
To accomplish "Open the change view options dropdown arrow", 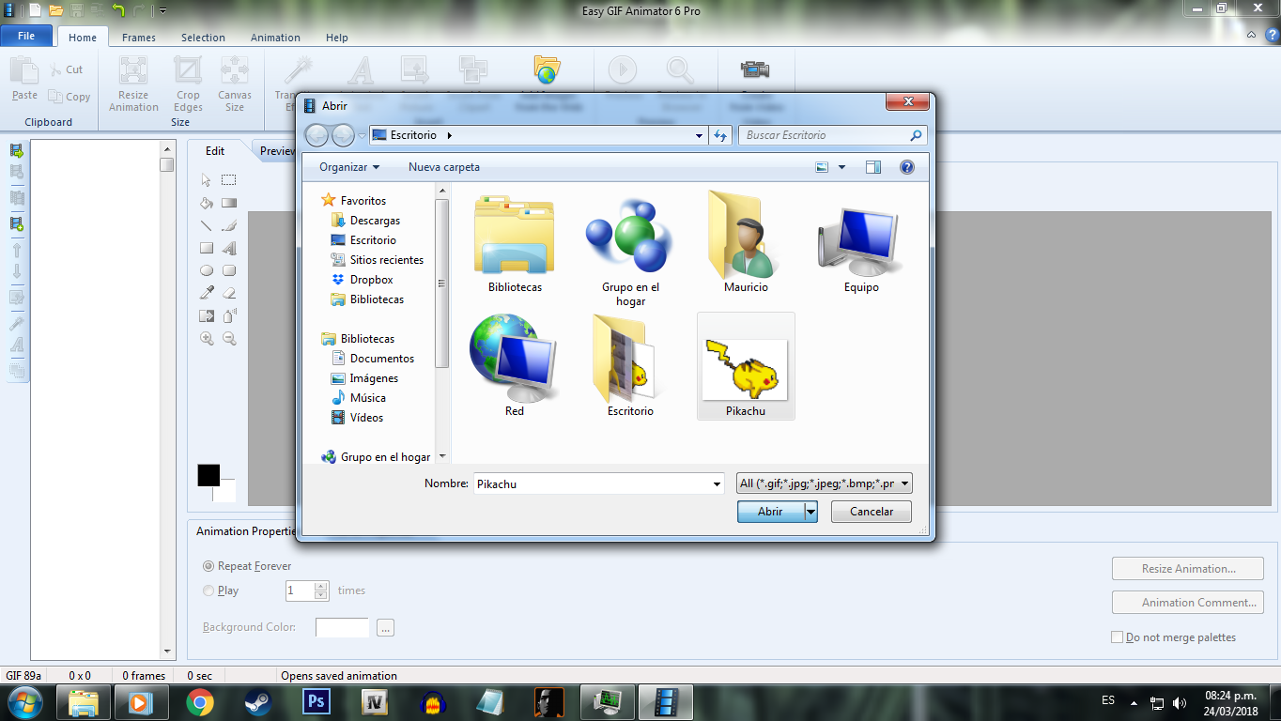I will coord(841,167).
